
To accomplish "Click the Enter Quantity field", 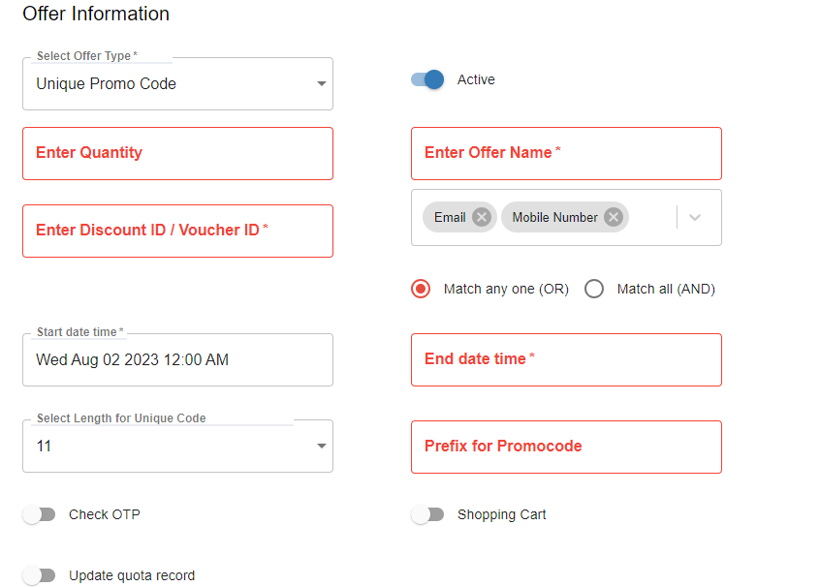I will tap(177, 153).
